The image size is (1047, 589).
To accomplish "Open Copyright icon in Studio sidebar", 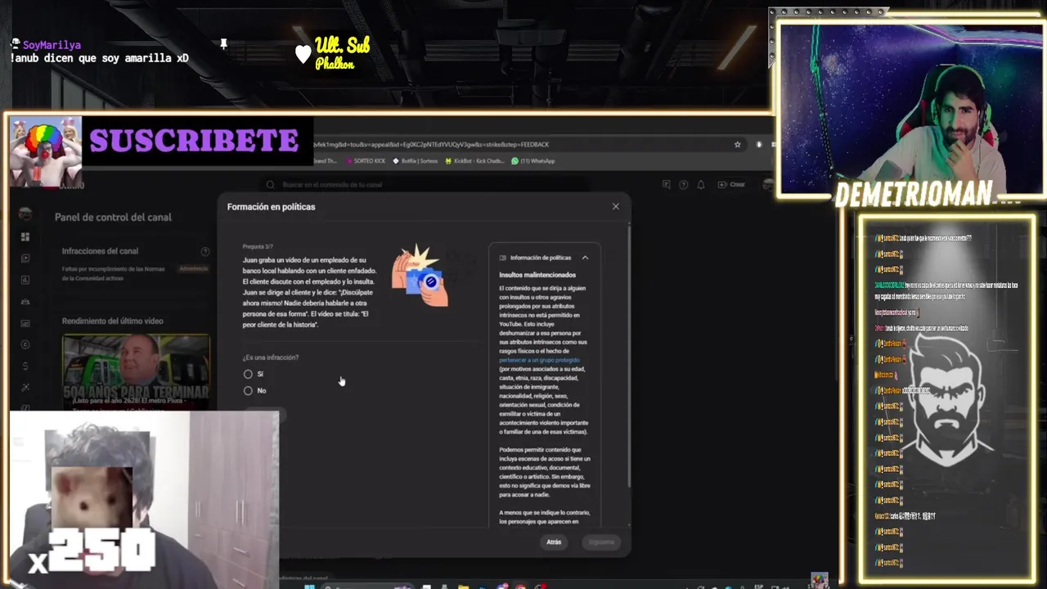I will point(25,344).
